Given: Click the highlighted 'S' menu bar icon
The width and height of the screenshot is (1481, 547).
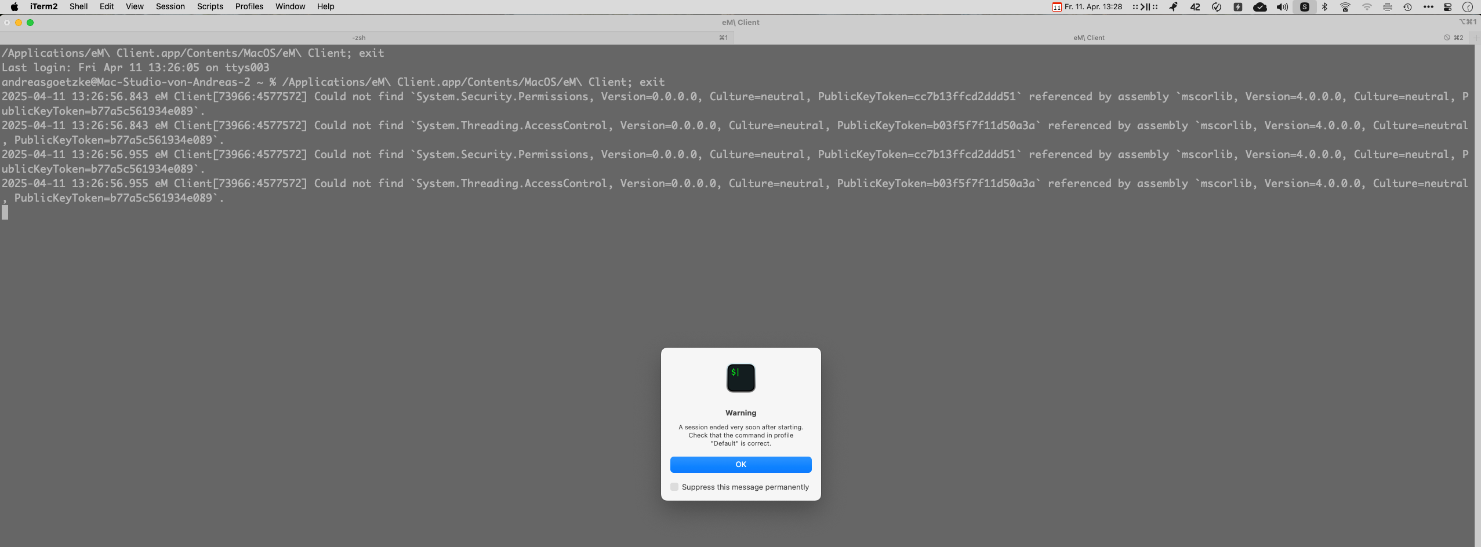Looking at the screenshot, I should click(1304, 7).
